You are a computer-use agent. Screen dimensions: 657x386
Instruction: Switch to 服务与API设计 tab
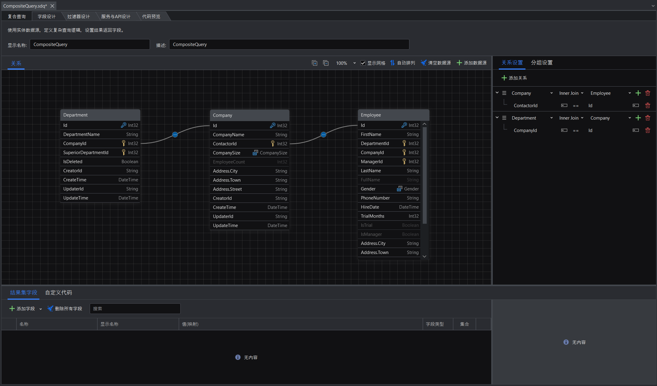[116, 17]
